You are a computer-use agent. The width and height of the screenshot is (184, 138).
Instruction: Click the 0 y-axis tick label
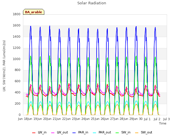20,115
